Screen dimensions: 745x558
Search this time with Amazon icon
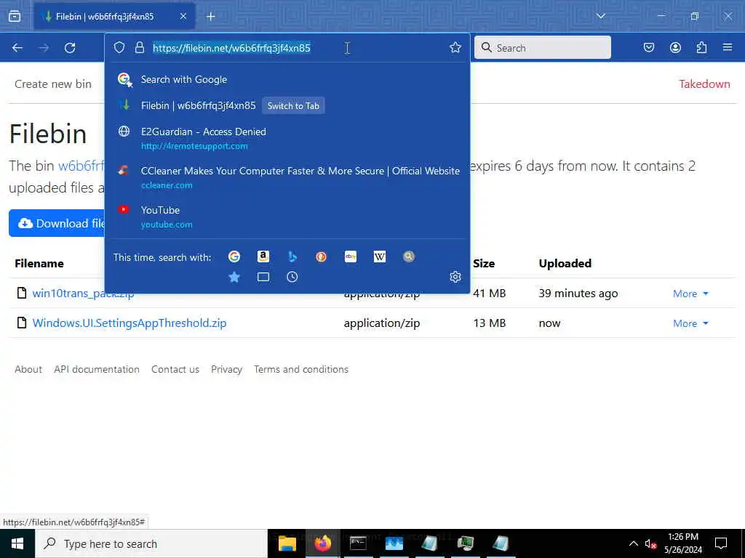click(263, 256)
